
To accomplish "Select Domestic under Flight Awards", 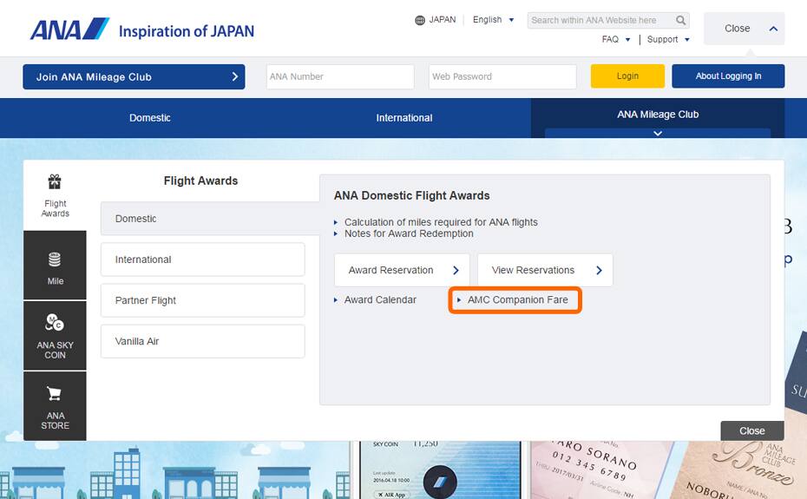I will [210, 219].
